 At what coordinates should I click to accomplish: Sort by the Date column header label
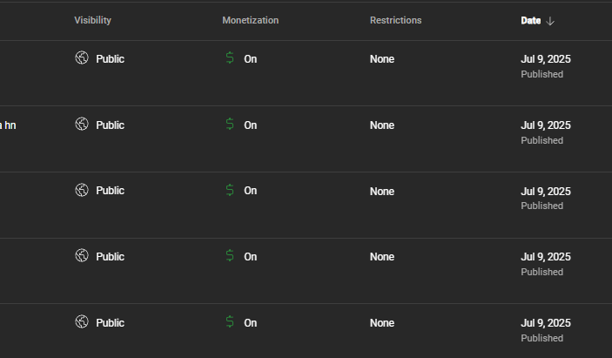530,20
